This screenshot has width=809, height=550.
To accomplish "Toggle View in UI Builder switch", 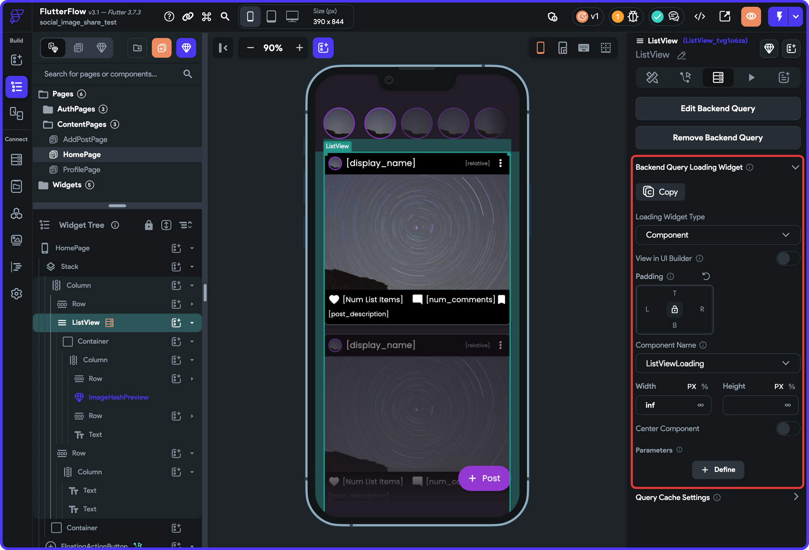I will pyautogui.click(x=787, y=258).
